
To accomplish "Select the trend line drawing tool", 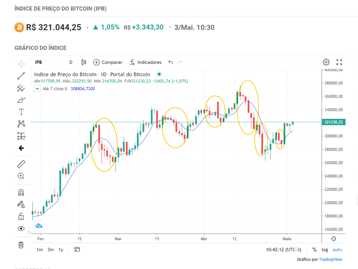I will (x=21, y=76).
